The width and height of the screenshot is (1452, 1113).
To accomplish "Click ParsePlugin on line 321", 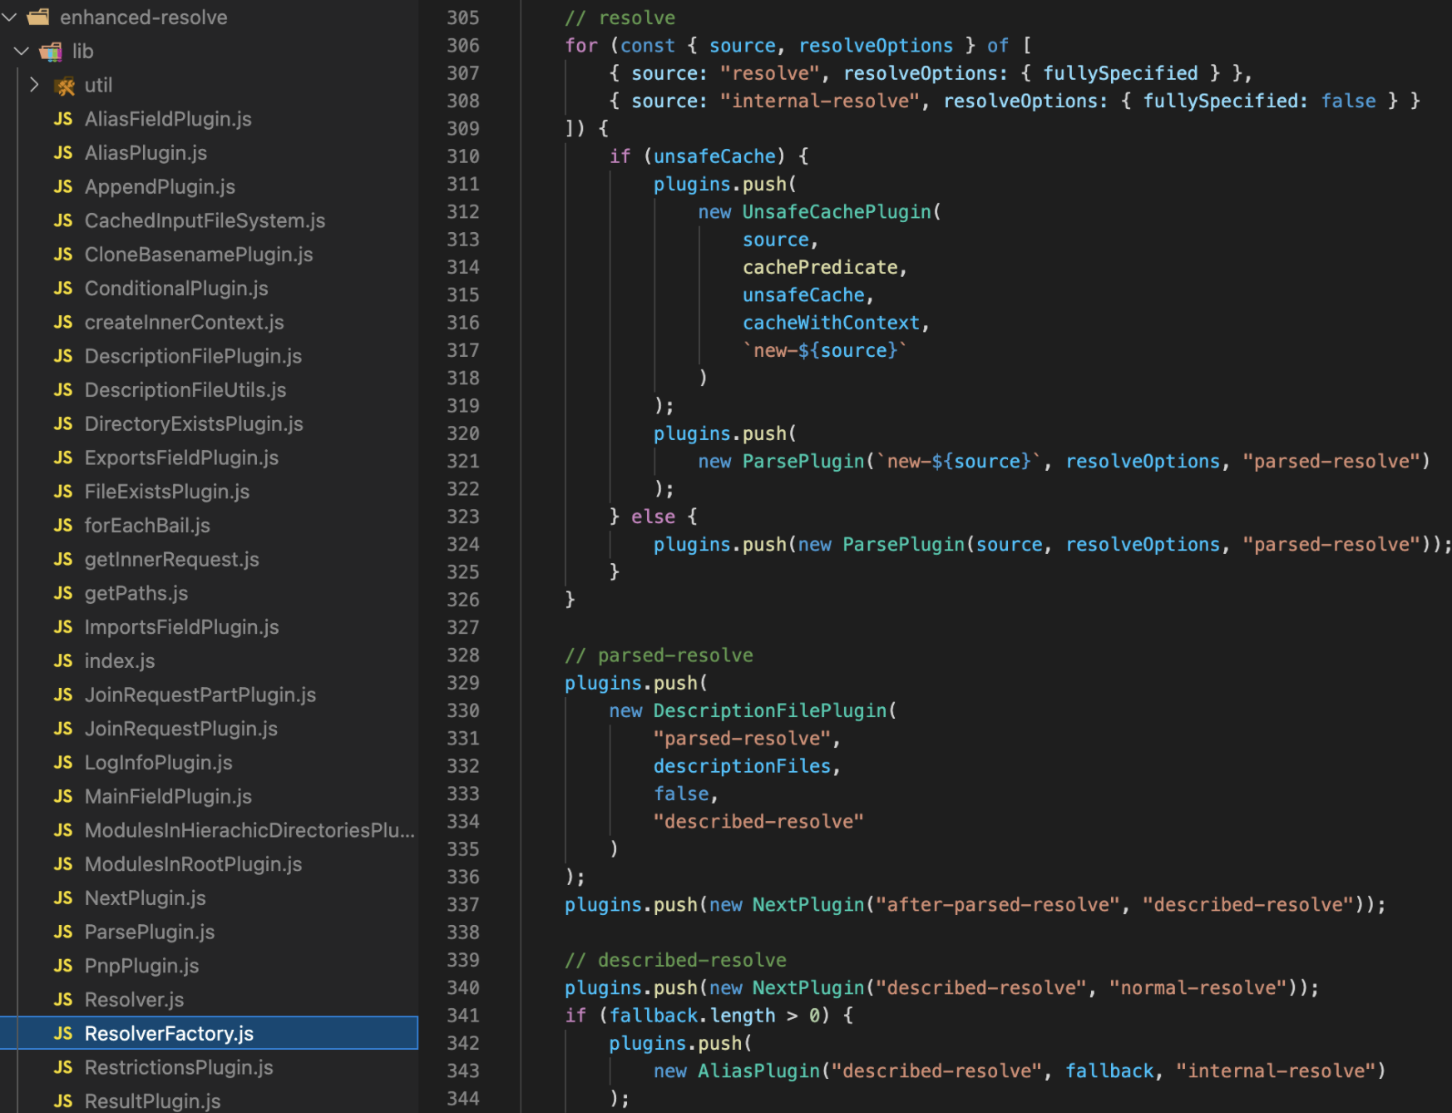I will (803, 461).
